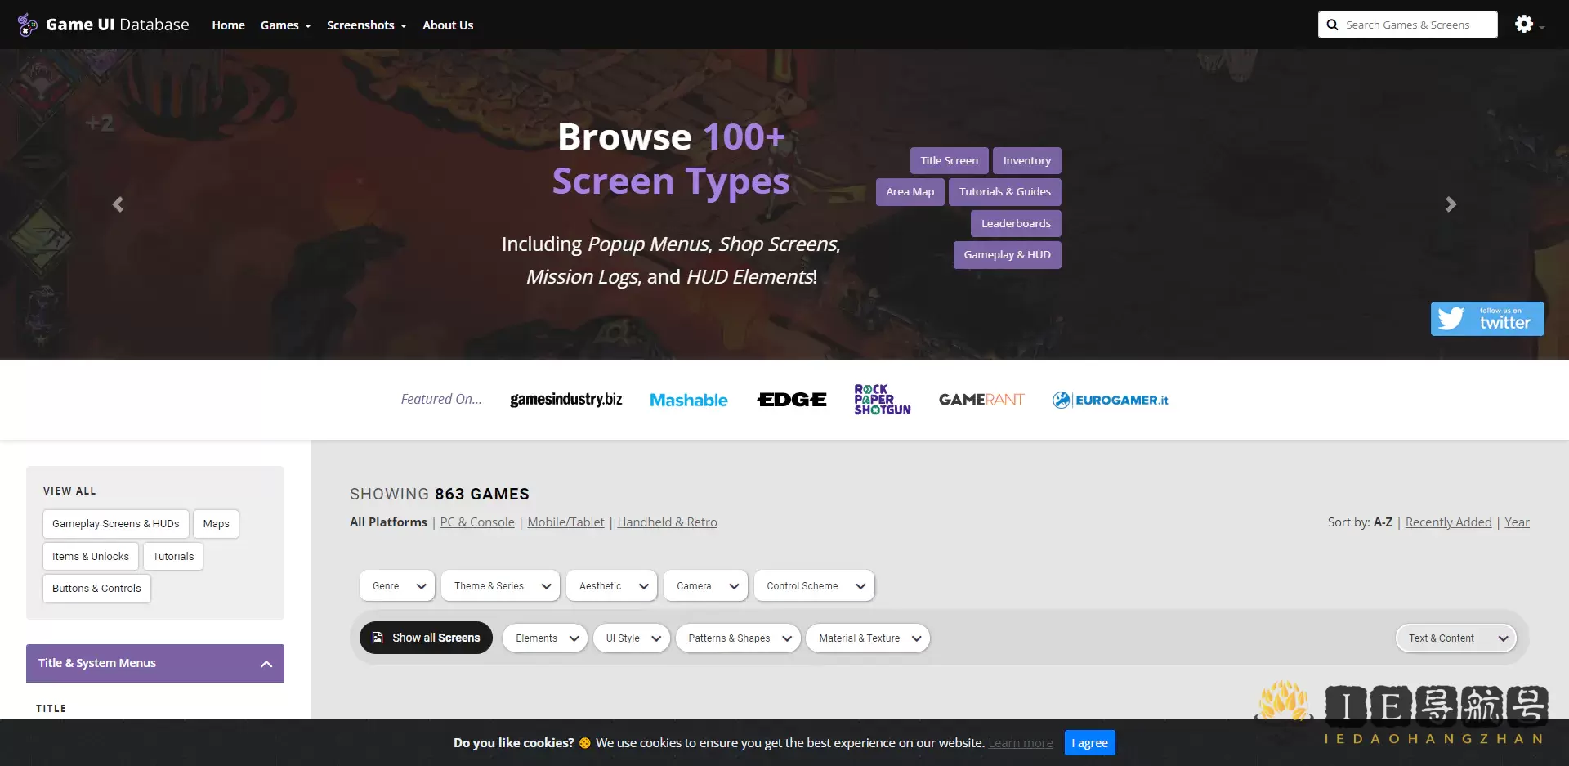This screenshot has width=1569, height=766.
Task: Click the Rock Paper Shotgun logo
Action: point(883,400)
